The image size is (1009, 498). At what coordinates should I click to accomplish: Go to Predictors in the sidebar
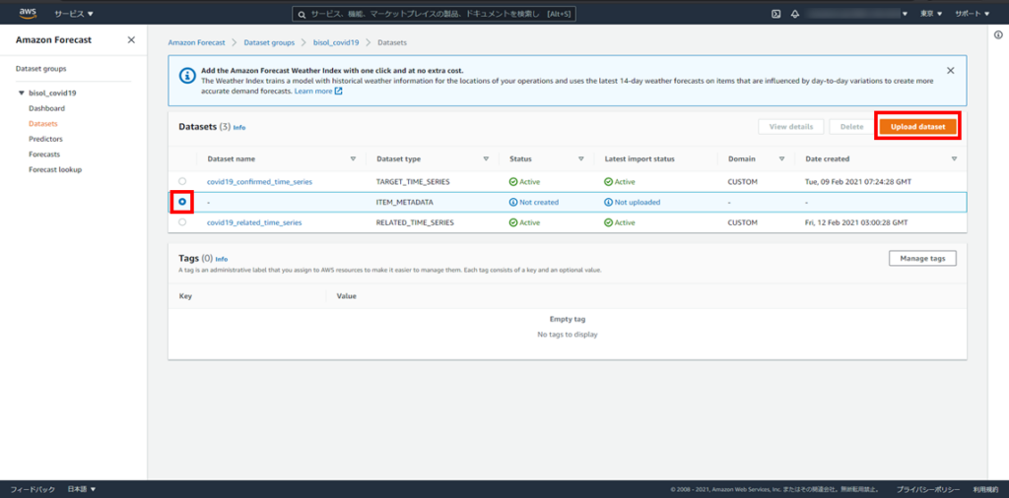point(45,139)
